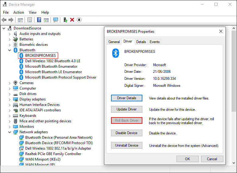The height and width of the screenshot is (173, 237).
Task: Click the Biometric devices fingerprint icon
Action: pyautogui.click(x=16, y=45)
